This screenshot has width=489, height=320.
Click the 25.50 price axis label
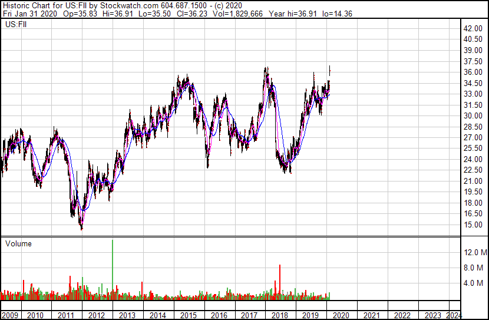click(473, 148)
